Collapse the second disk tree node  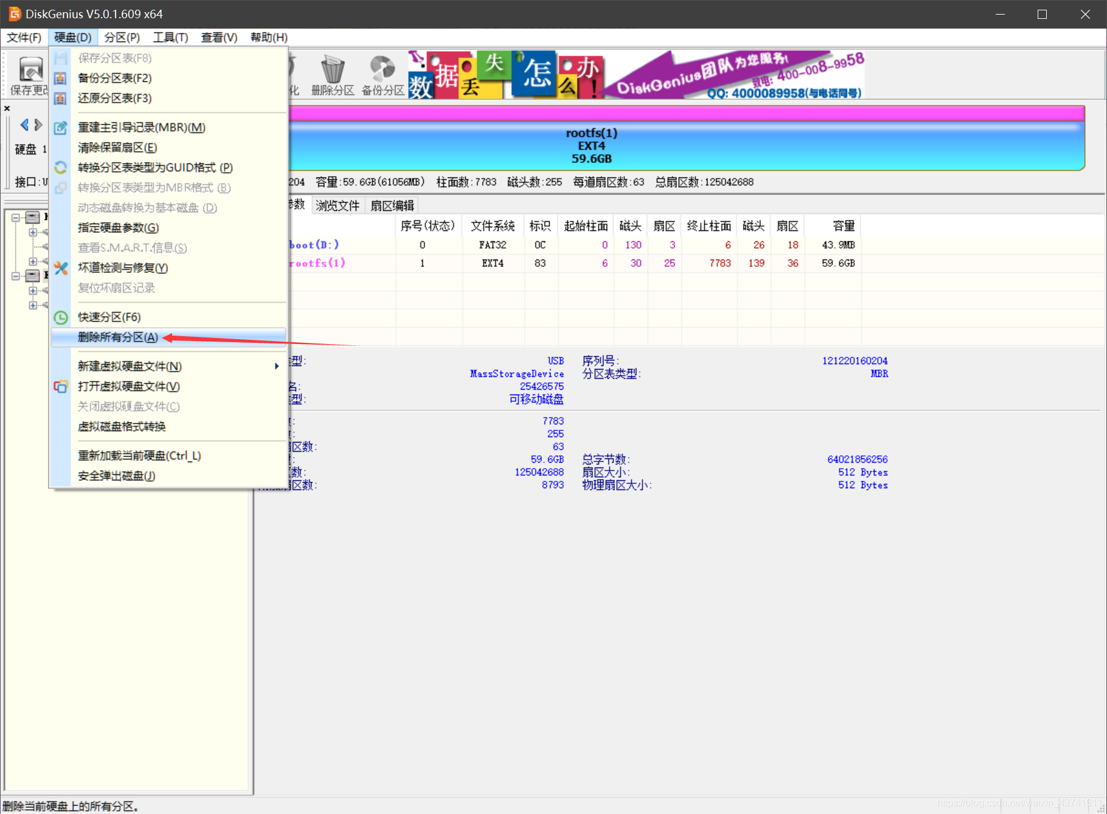point(16,276)
